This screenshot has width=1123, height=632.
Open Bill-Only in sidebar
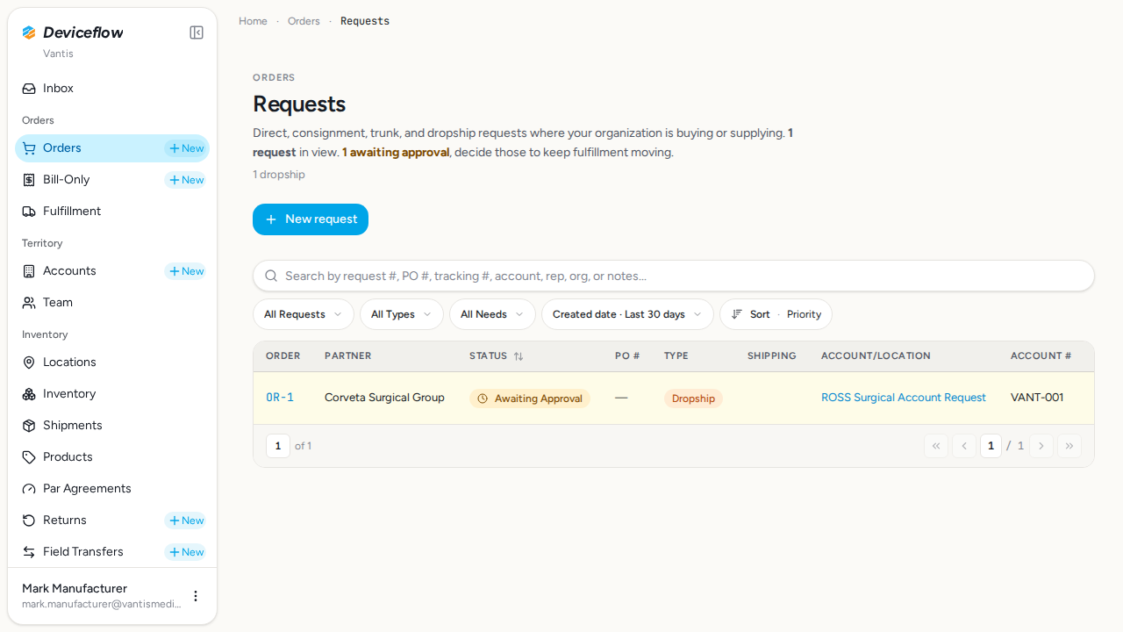67,180
